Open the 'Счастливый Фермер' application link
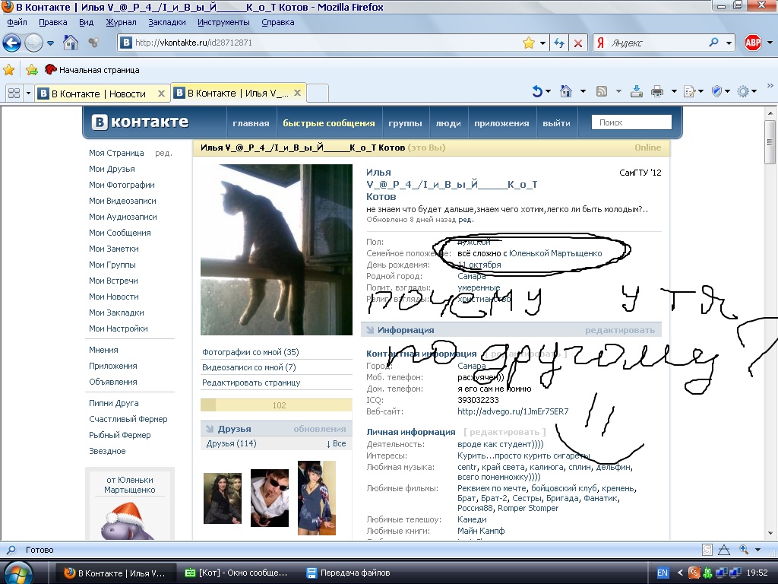778x584 pixels. coord(128,419)
